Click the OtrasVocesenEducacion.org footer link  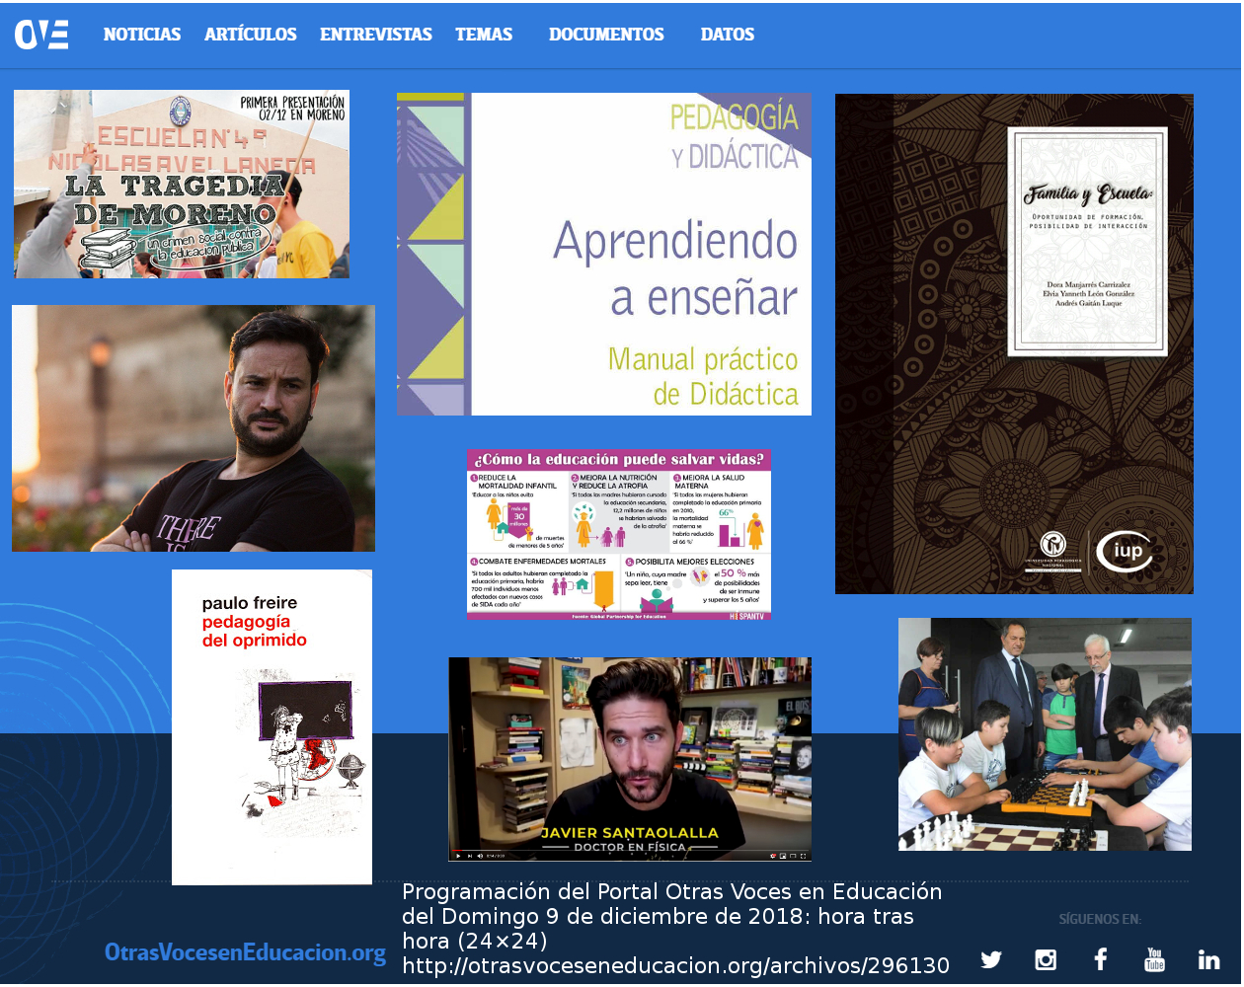point(245,952)
